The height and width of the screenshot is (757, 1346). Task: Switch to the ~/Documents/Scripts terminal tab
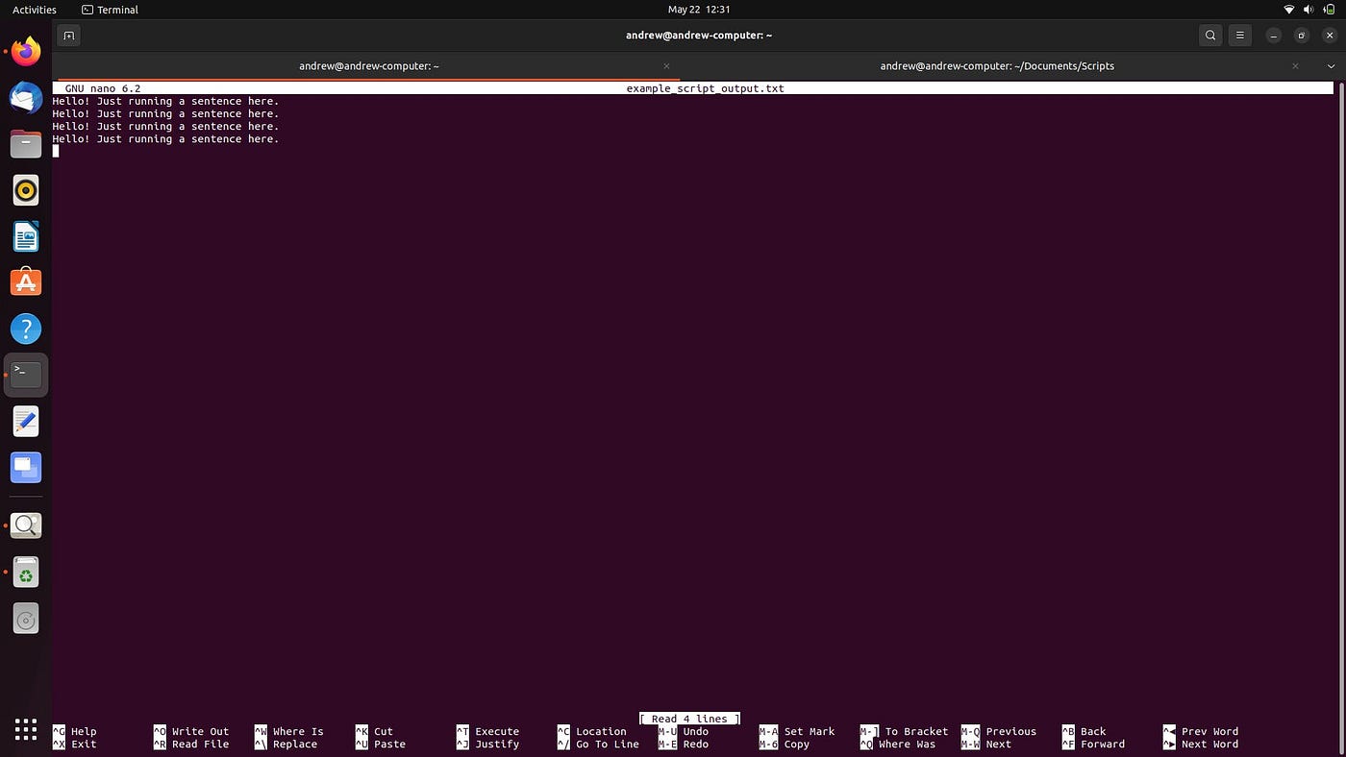(996, 66)
